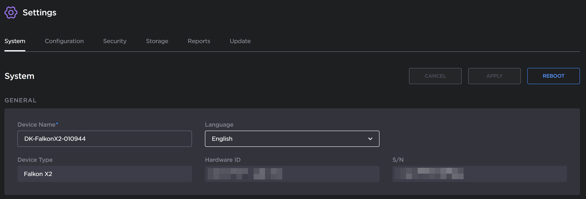Focus the Device Name input field
This screenshot has width=586, height=199.
105,139
